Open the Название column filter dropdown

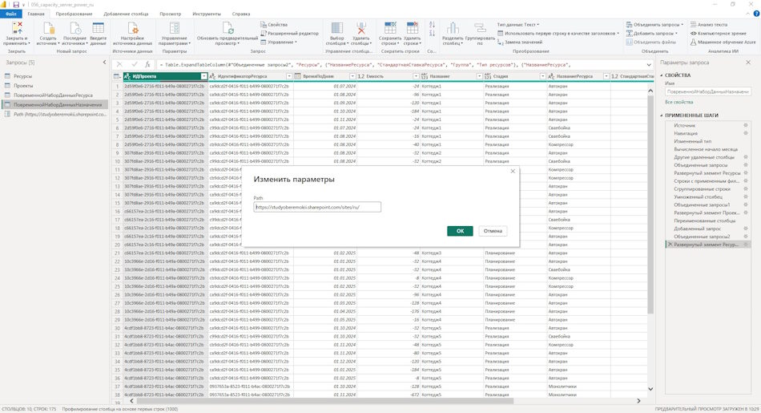pos(479,76)
